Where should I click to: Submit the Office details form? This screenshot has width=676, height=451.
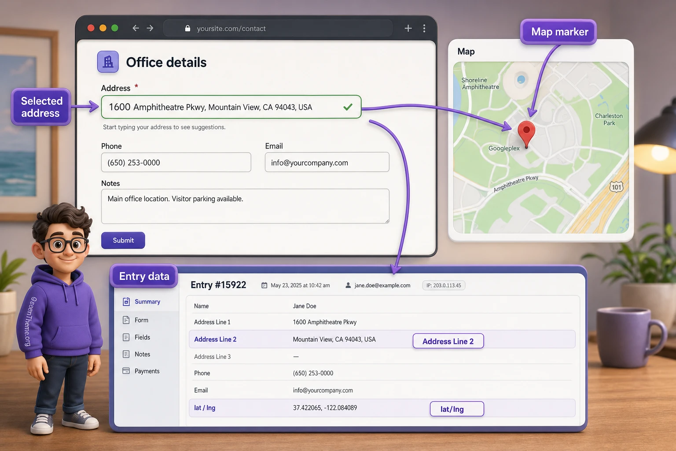[x=123, y=240]
